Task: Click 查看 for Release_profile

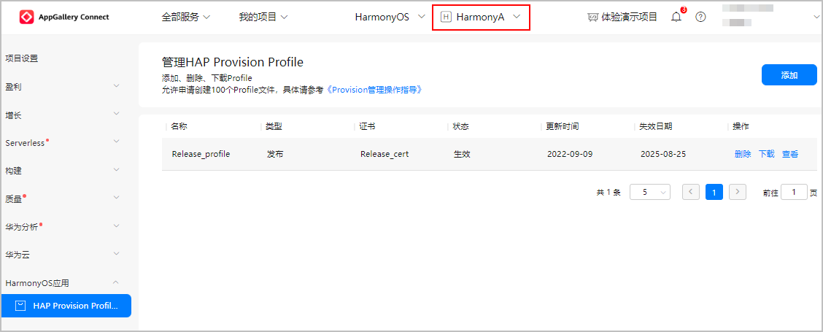Action: [x=790, y=155]
